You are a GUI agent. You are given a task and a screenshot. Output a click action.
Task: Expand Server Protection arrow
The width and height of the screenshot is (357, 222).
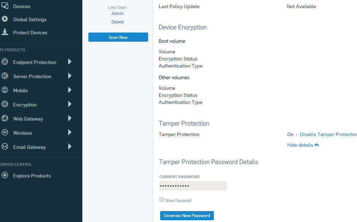pyautogui.click(x=70, y=76)
